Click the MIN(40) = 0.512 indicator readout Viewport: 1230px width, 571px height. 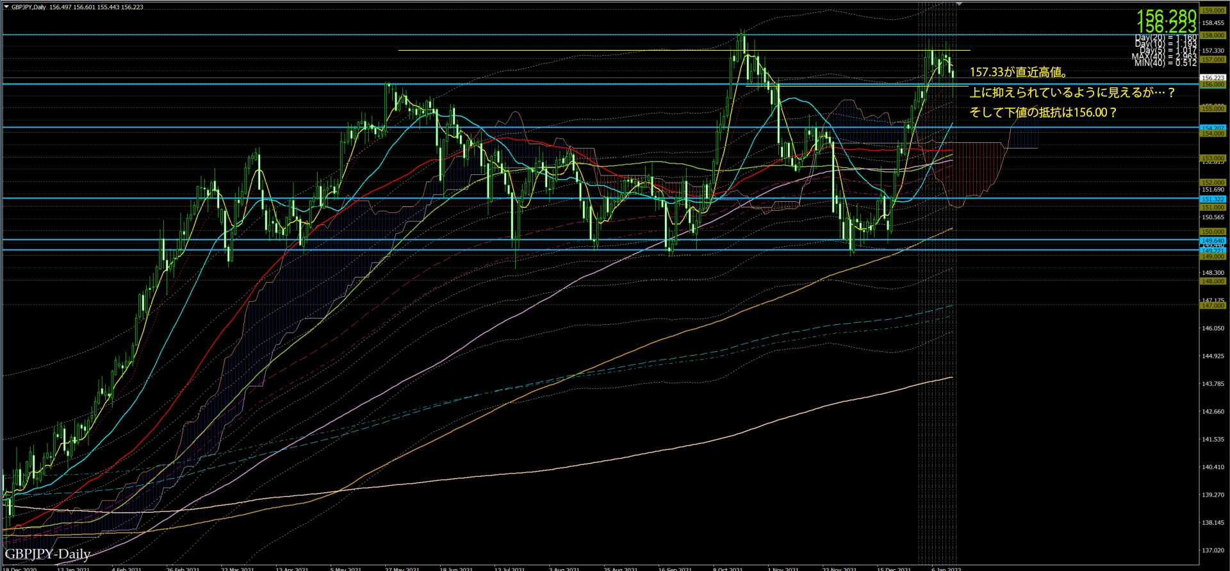[x=1165, y=63]
